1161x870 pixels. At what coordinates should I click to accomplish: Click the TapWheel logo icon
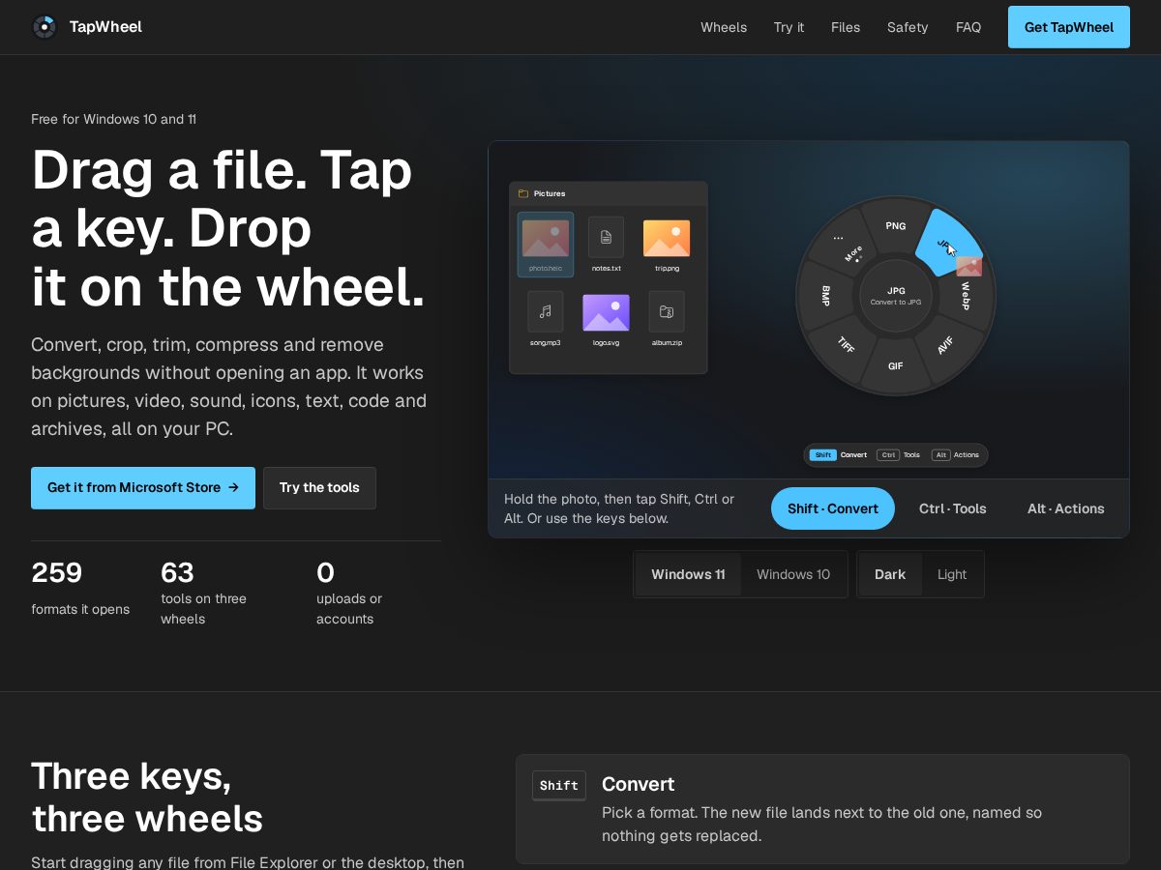click(45, 27)
